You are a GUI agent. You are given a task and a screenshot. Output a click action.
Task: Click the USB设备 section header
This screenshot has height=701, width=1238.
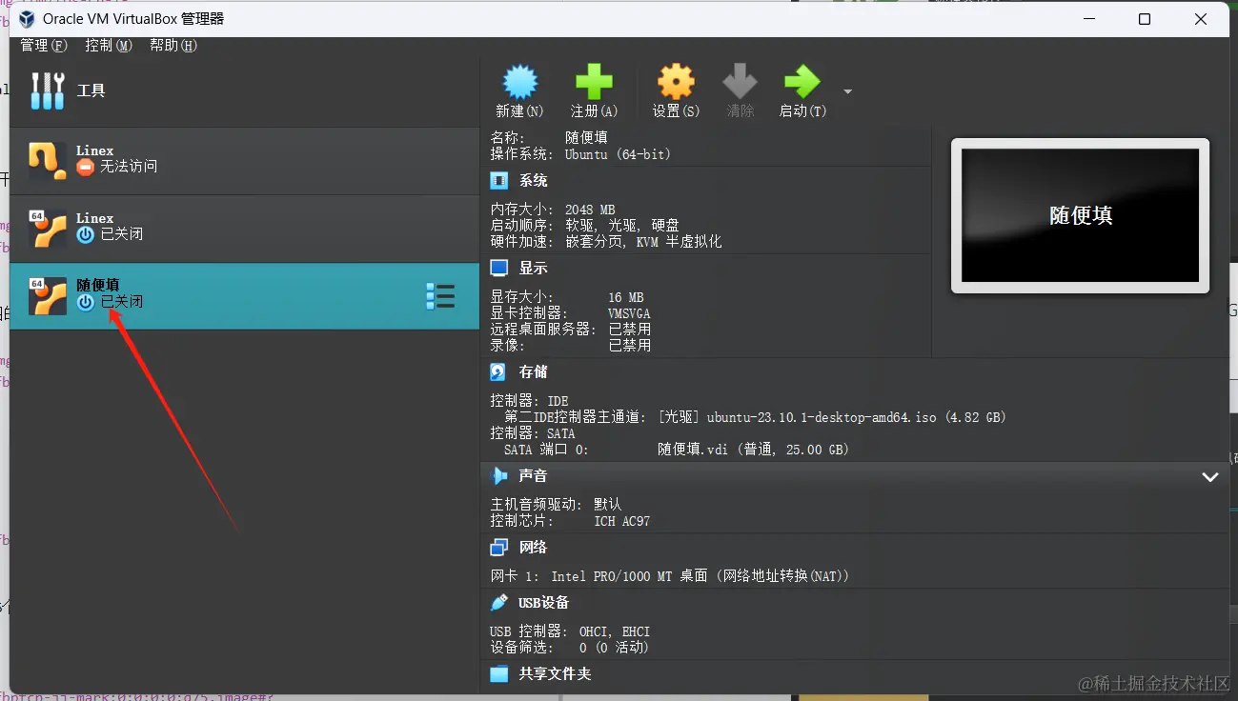[543, 603]
